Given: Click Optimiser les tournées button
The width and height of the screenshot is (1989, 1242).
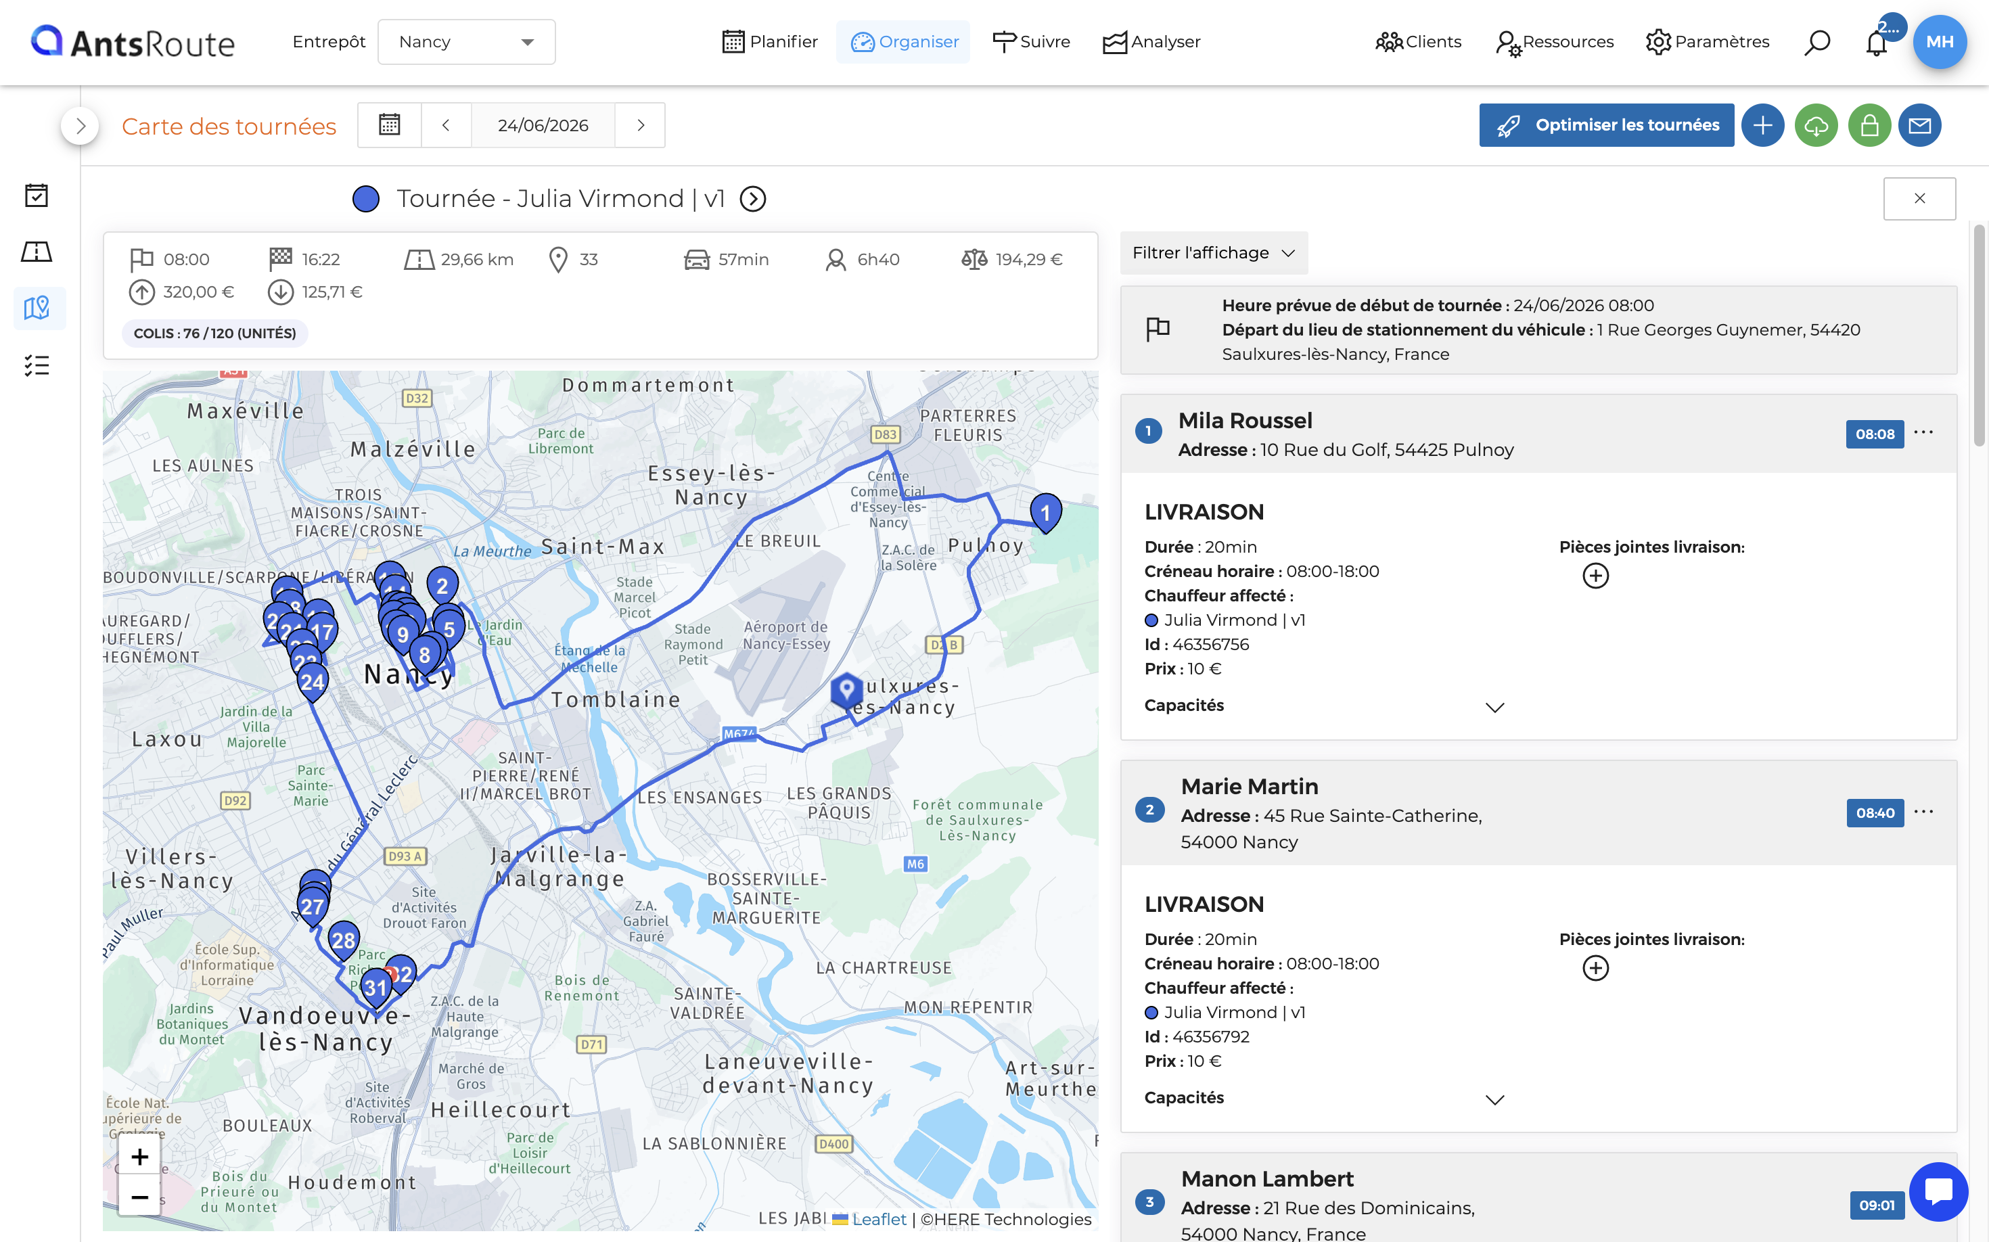Looking at the screenshot, I should point(1606,125).
